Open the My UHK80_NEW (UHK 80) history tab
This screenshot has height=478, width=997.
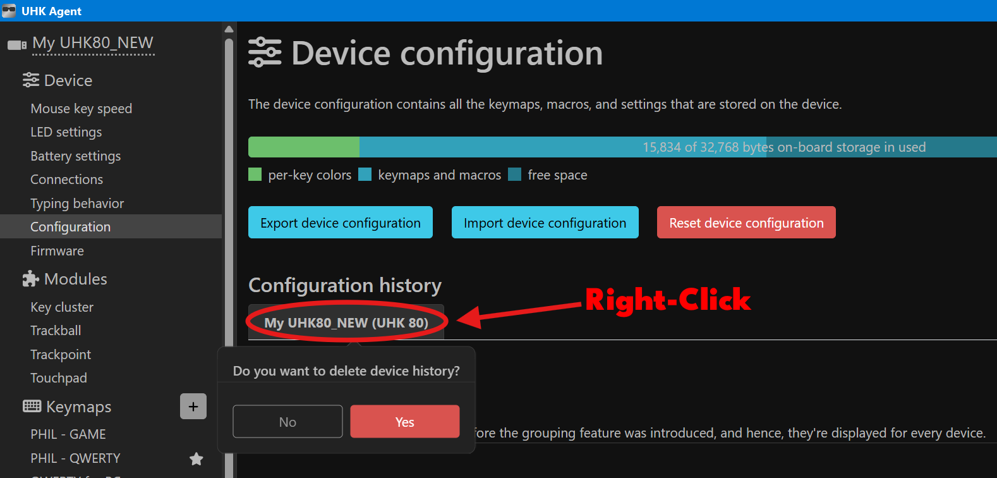(346, 322)
